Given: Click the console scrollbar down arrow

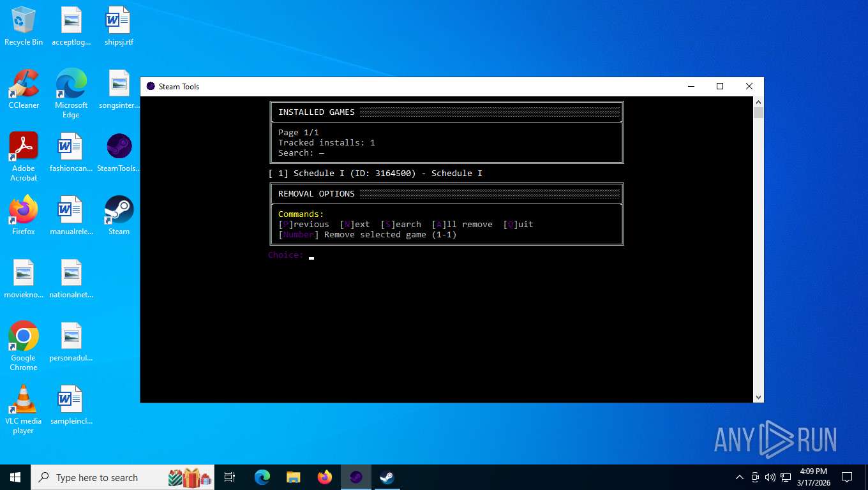Looking at the screenshot, I should tap(758, 397).
